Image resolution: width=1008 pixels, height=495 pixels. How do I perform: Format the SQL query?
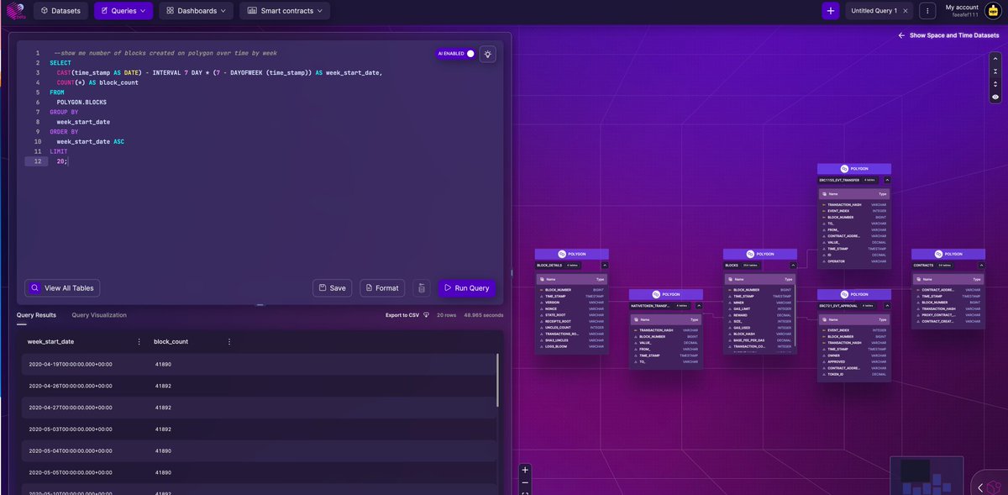381,287
